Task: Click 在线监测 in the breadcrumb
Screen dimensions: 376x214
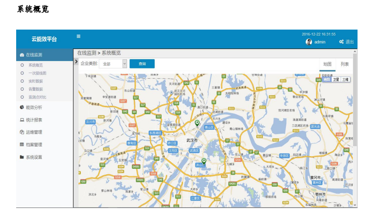Action: [86, 53]
